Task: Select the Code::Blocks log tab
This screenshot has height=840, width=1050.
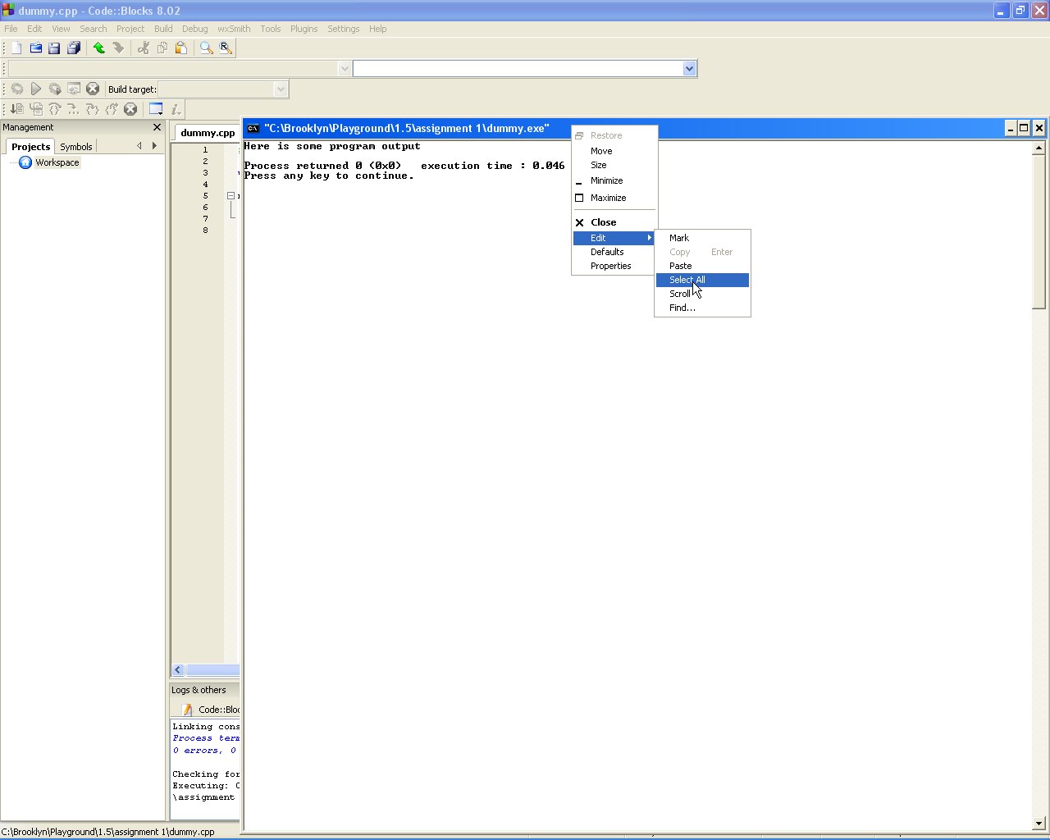Action: tap(210, 710)
